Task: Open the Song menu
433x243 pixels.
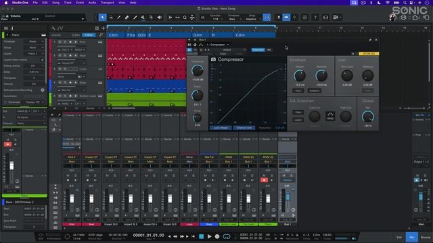Action: click(x=55, y=3)
